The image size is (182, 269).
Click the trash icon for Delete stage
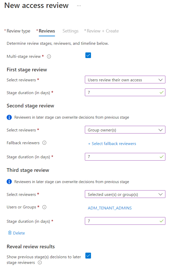click(x=10, y=233)
